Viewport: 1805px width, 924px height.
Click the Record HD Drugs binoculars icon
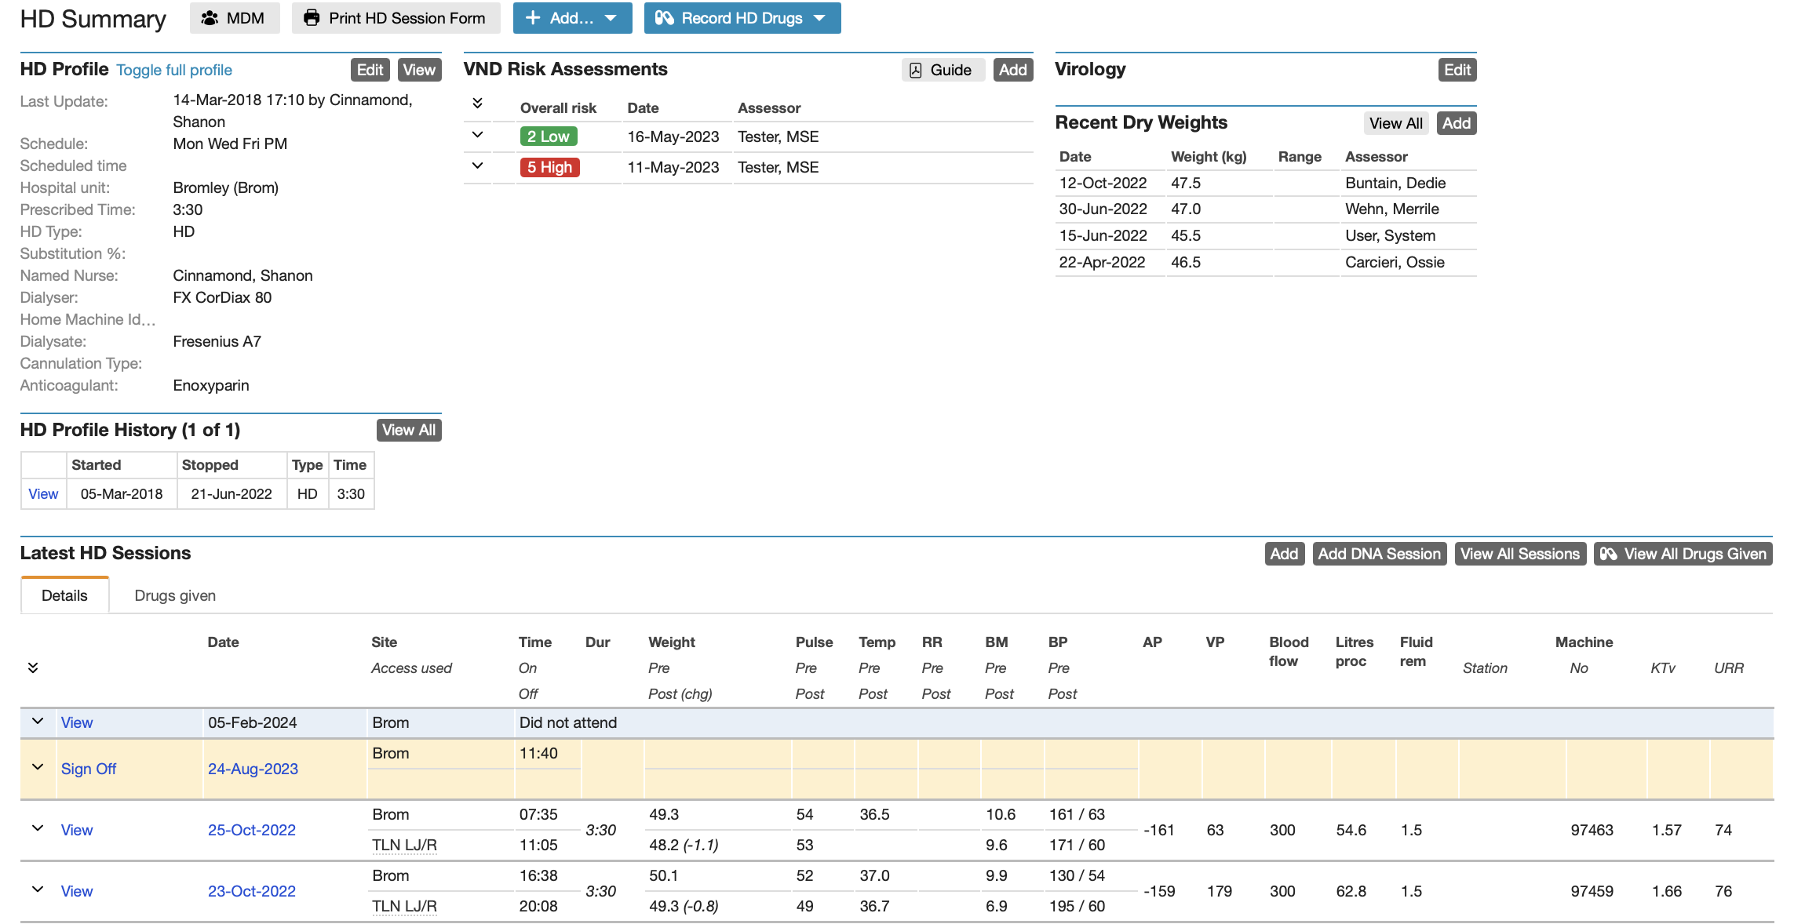665,17
